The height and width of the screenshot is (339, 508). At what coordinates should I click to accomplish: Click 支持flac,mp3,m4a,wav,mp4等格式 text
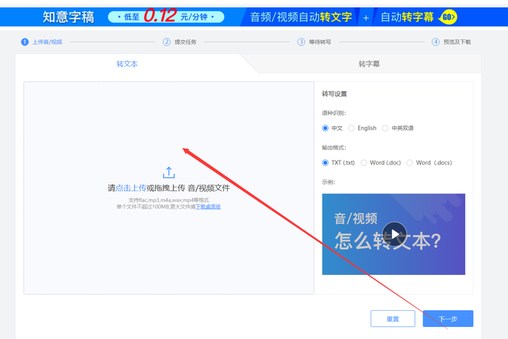pyautogui.click(x=169, y=200)
